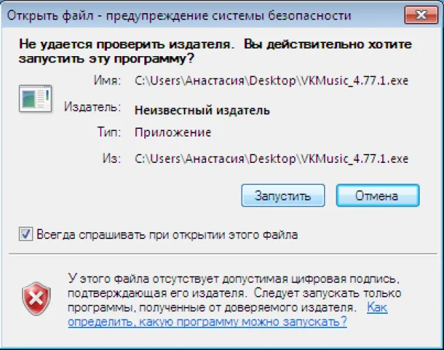Viewport: 444px width, 350px height.
Task: Click the red shield warning icon
Action: [36, 299]
